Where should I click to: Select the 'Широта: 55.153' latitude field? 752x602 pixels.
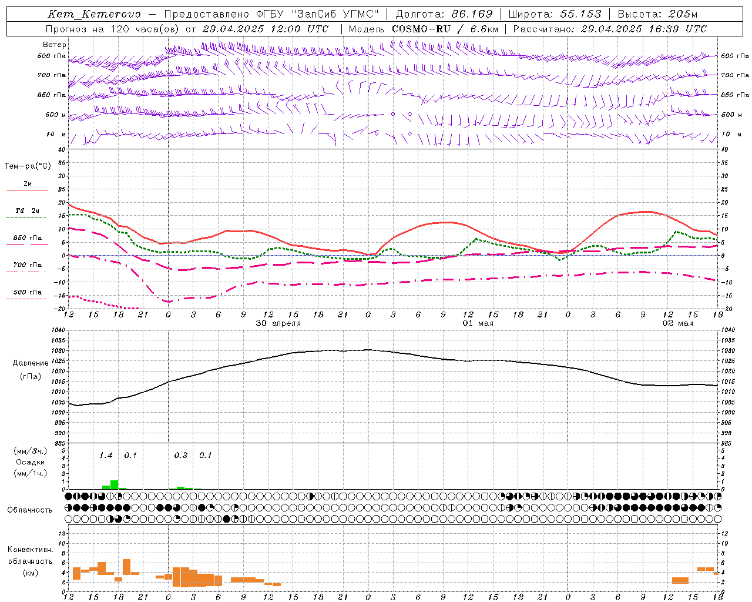coord(555,14)
